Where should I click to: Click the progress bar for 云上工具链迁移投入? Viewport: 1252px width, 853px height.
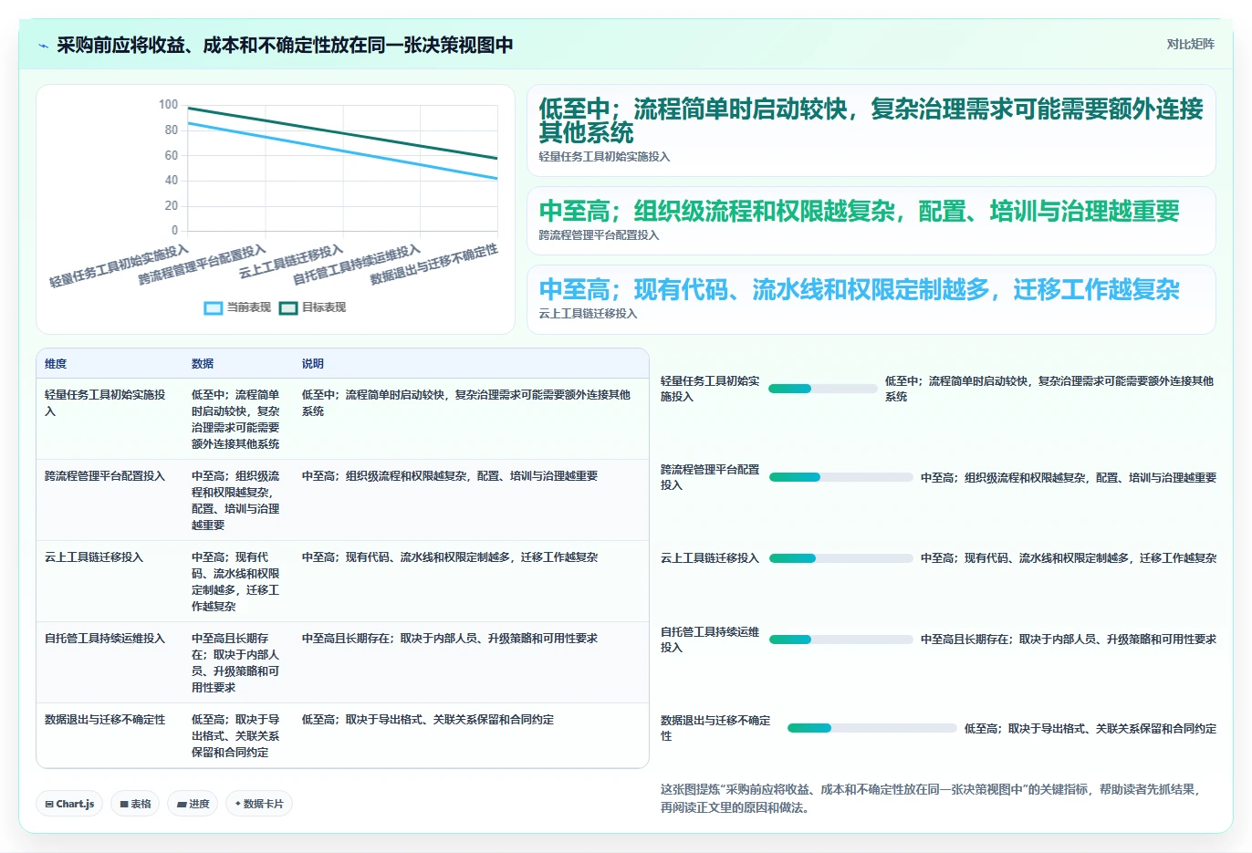point(840,558)
